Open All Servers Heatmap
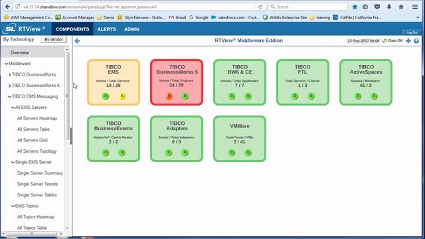The image size is (425, 239). coord(37,118)
